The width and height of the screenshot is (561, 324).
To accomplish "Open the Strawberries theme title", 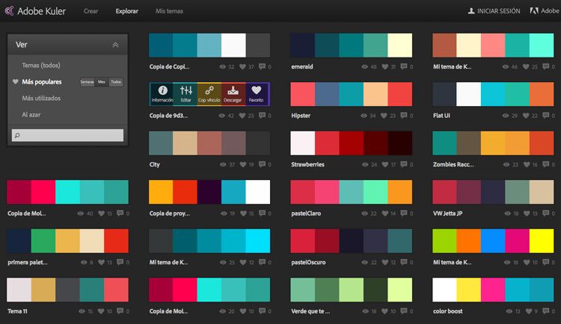I will pos(307,165).
